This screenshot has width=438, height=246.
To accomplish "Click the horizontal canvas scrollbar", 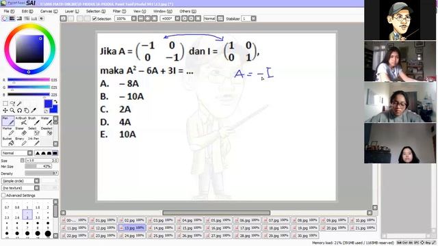I will pos(216,213).
